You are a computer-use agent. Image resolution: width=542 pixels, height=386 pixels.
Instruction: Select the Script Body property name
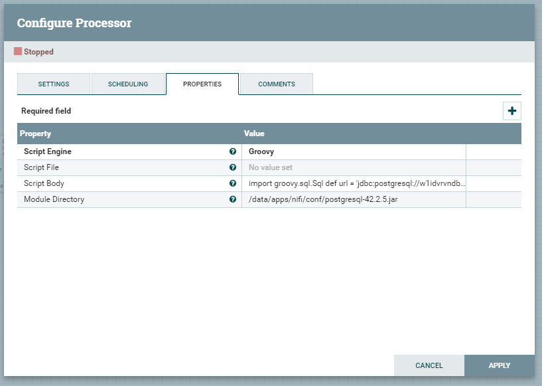tap(44, 183)
